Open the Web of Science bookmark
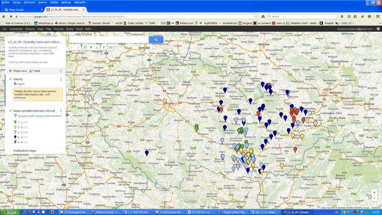Image resolution: width=382 pixels, height=215 pixels. 17,23
